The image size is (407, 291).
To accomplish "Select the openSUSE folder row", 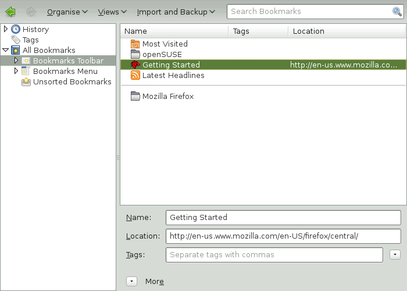I will coord(263,54).
